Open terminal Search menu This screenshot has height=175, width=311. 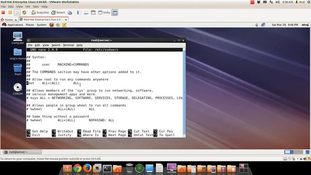[56, 45]
